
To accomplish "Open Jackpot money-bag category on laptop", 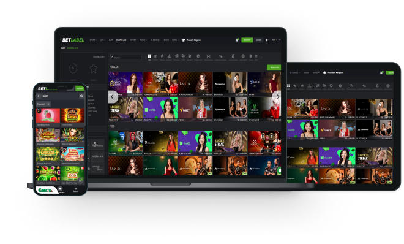I will click(233, 56).
